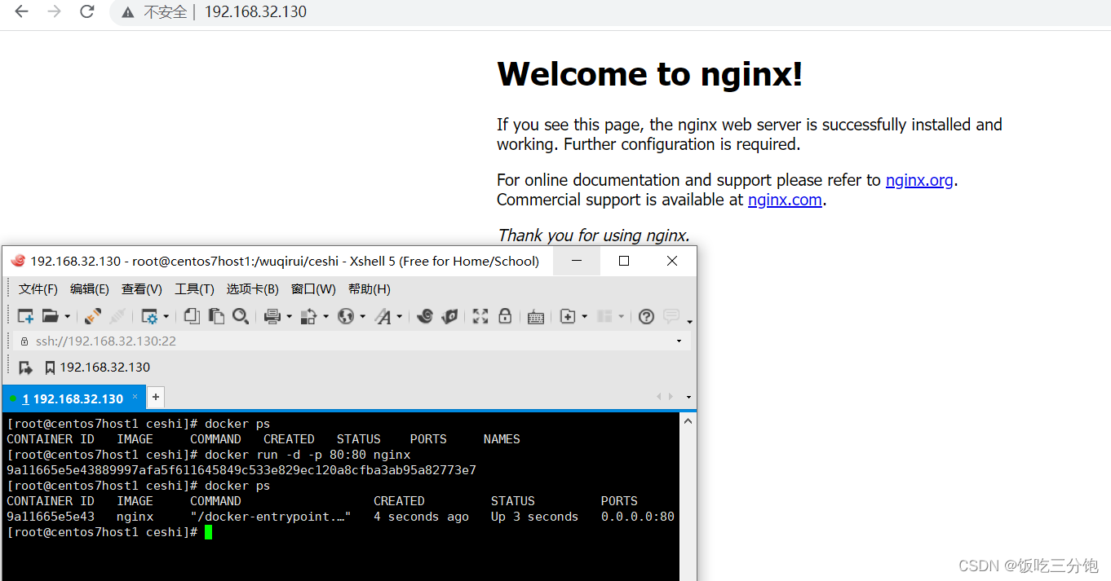1111x581 pixels.
Task: Open the nginx.org link
Action: tap(919, 180)
